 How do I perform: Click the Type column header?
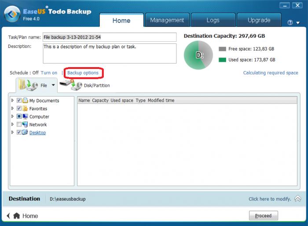click(141, 100)
